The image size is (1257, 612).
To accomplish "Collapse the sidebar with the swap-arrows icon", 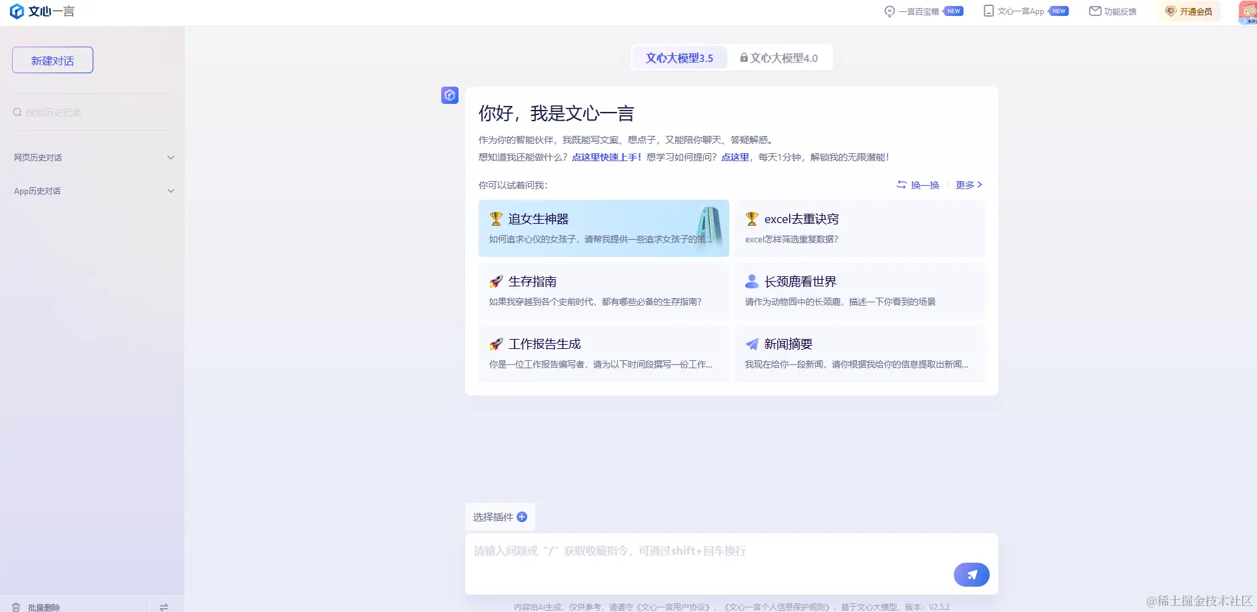I will click(x=164, y=607).
